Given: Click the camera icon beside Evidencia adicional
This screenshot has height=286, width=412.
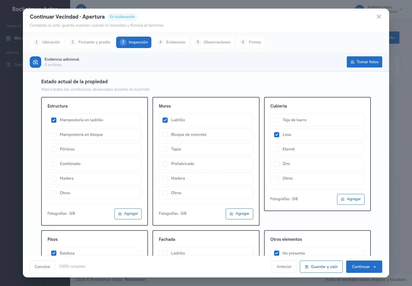Looking at the screenshot, I should click(35, 62).
